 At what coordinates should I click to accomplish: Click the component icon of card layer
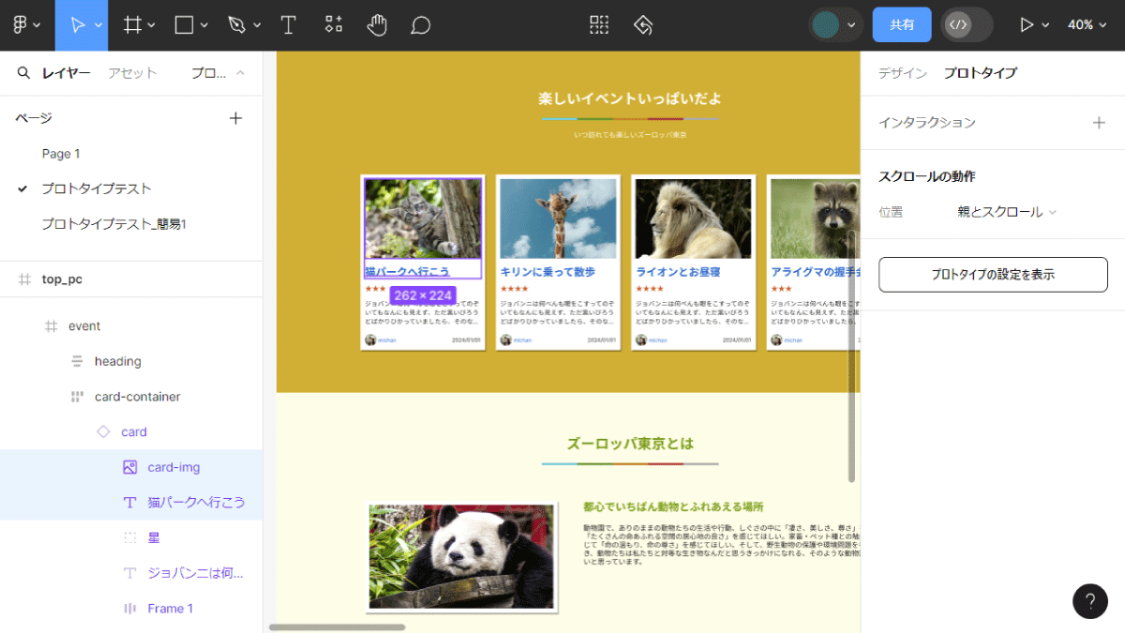tap(103, 432)
